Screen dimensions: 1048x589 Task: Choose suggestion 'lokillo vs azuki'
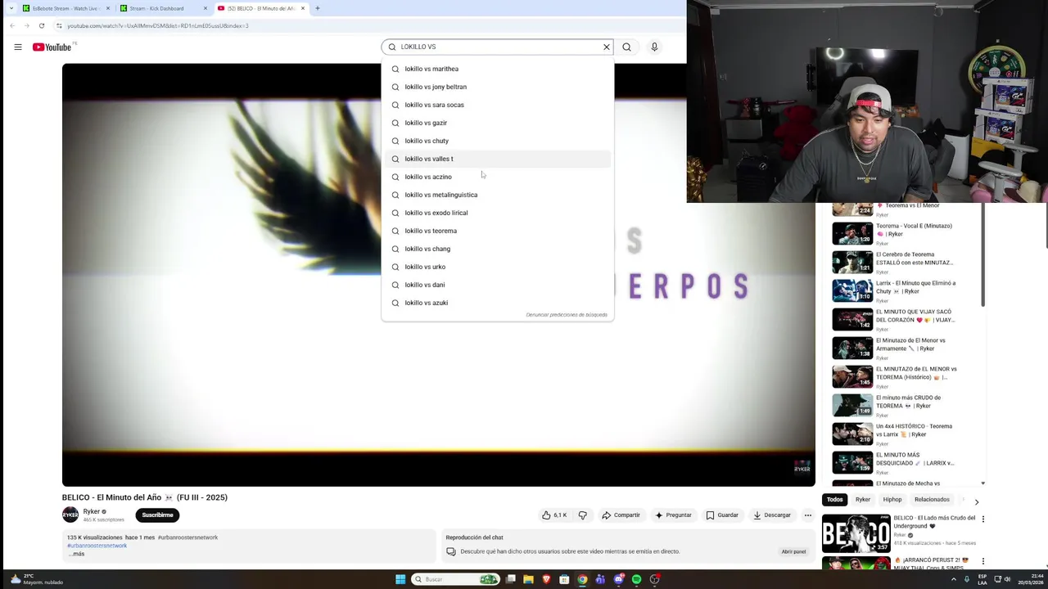tap(497, 303)
